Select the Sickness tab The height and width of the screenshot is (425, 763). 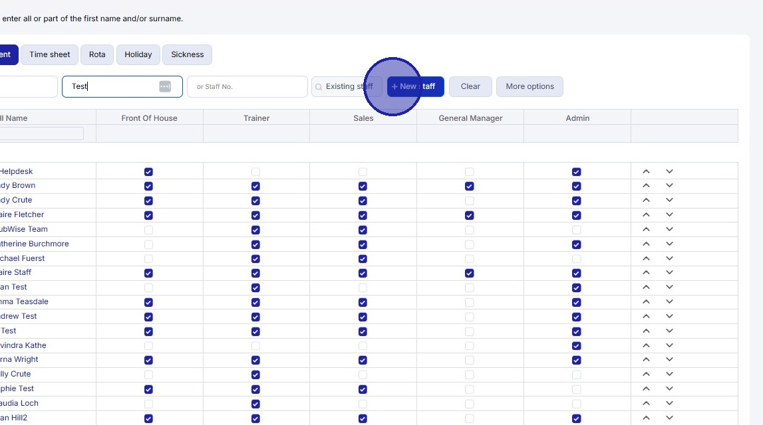click(187, 54)
